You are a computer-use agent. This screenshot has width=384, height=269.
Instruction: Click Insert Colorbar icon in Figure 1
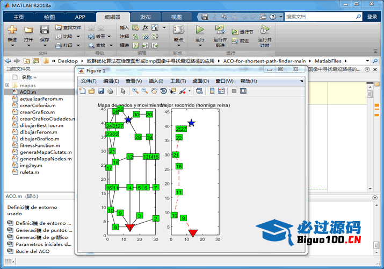[212, 91]
